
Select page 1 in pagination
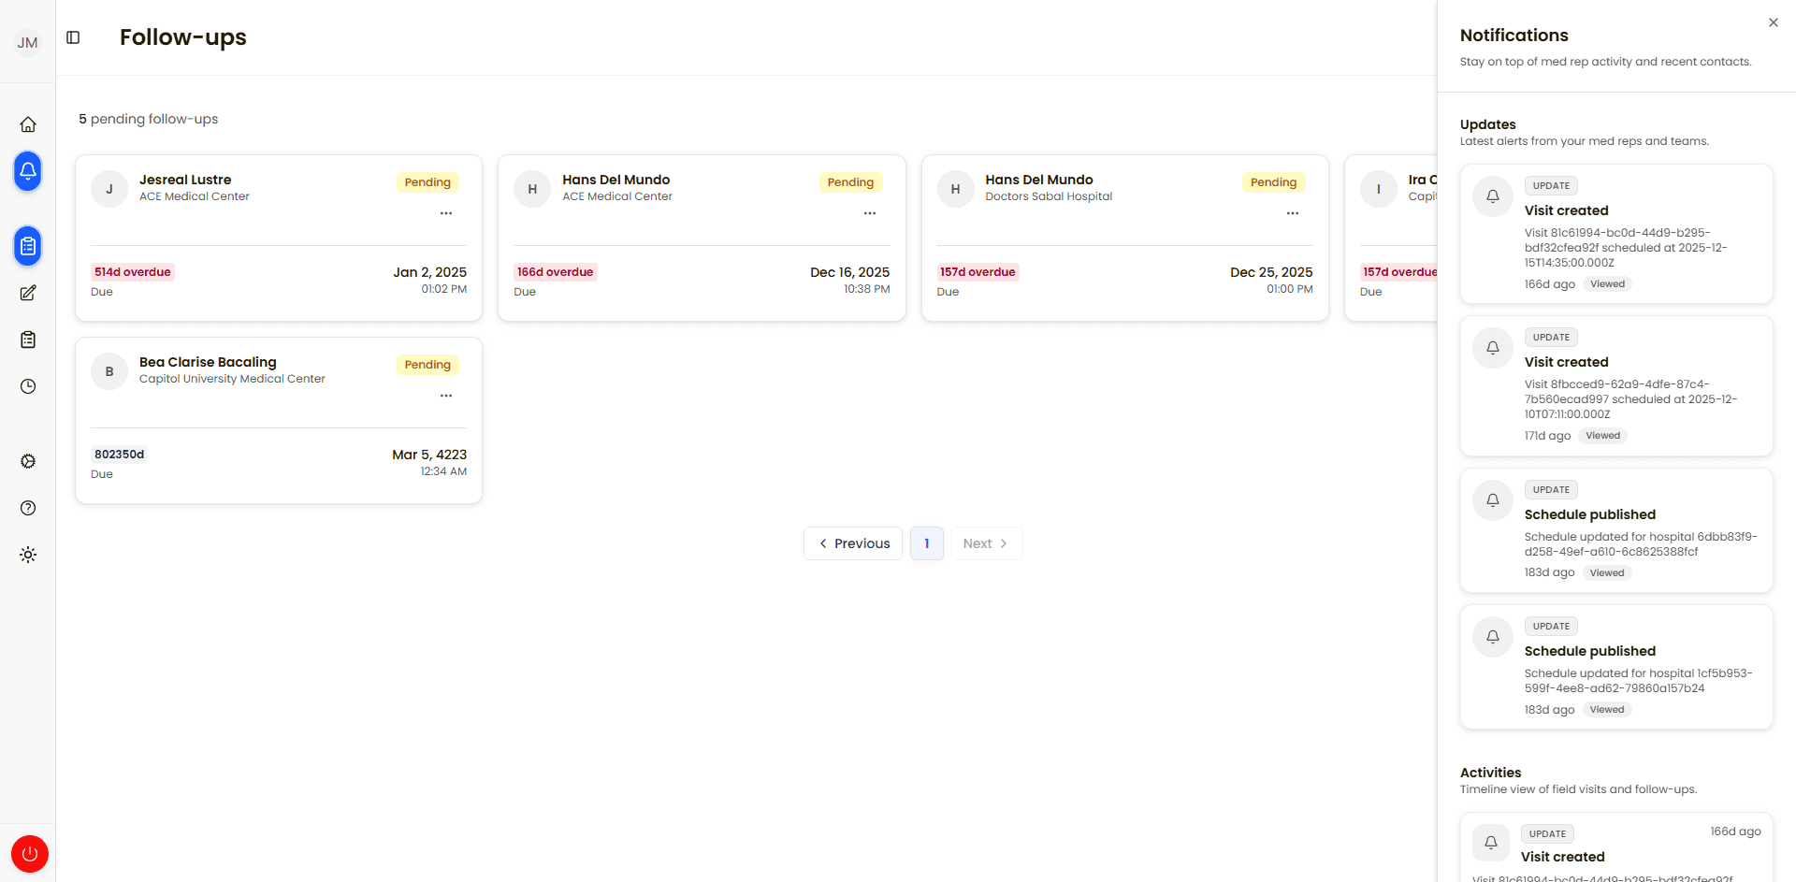point(927,543)
